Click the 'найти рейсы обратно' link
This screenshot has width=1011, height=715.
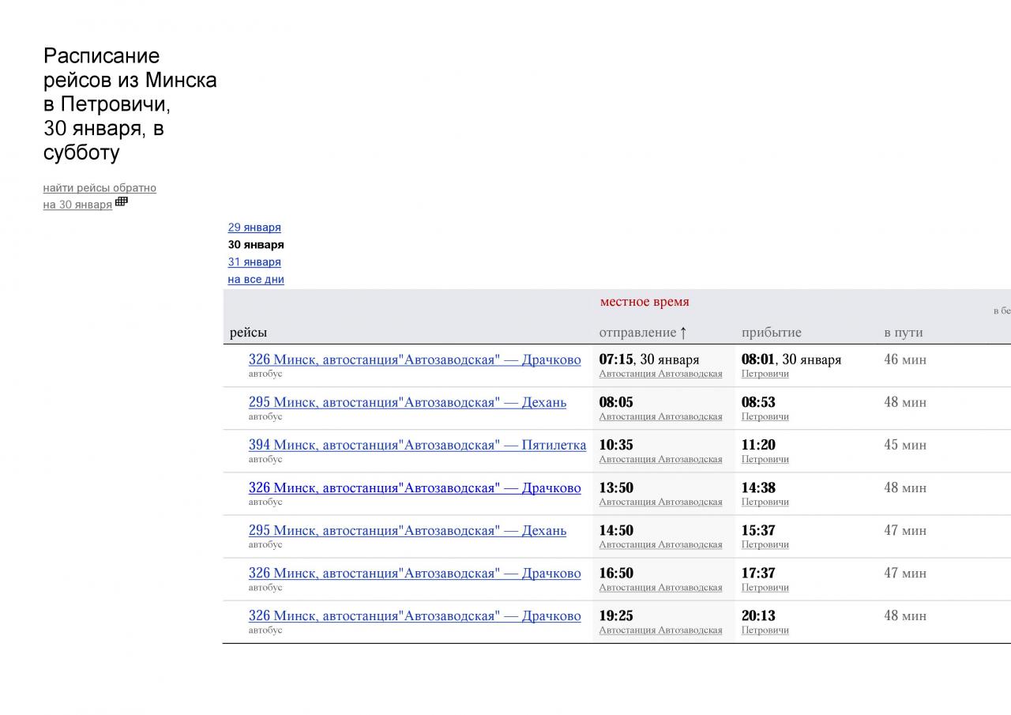coord(100,188)
